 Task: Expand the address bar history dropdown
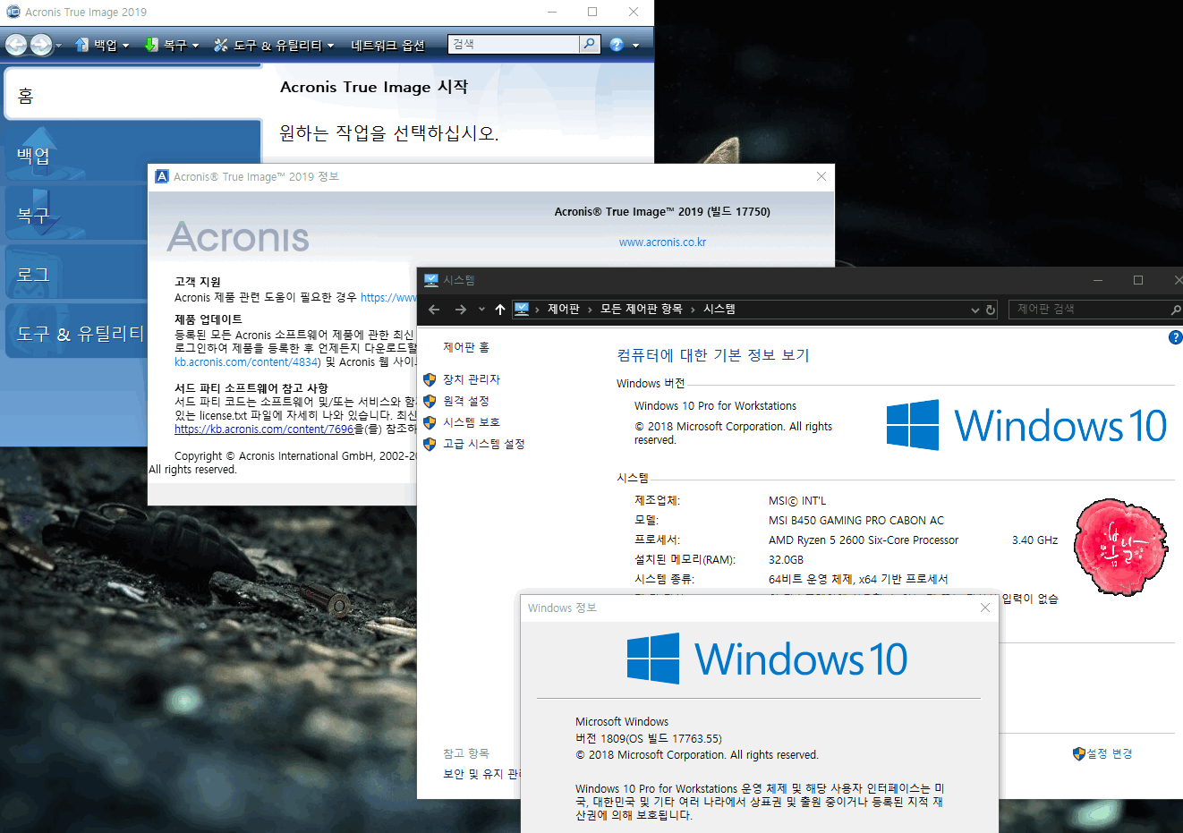[x=975, y=310]
